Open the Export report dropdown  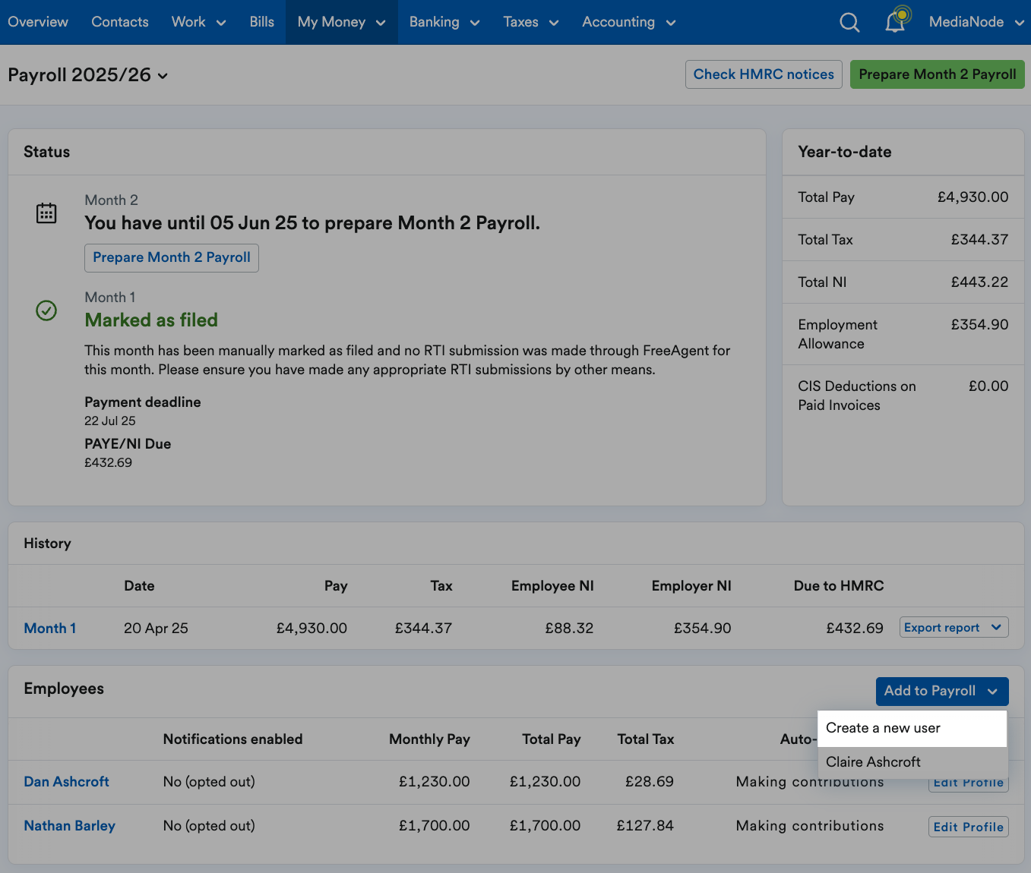tap(954, 628)
